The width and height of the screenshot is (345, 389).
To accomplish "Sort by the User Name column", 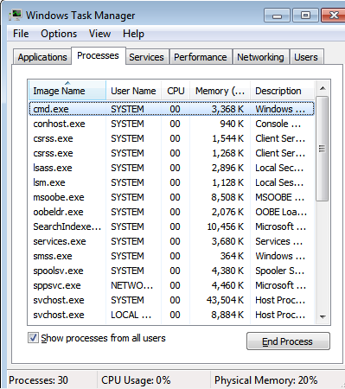I will click(x=133, y=91).
